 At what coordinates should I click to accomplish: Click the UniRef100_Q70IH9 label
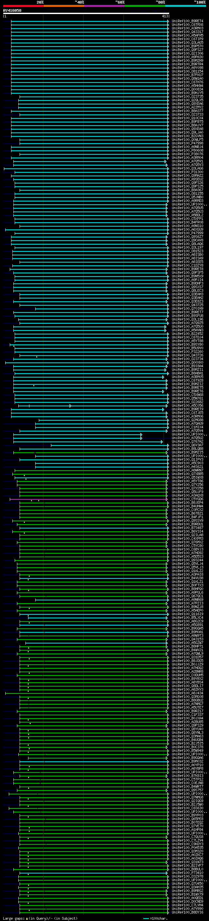[187, 308]
